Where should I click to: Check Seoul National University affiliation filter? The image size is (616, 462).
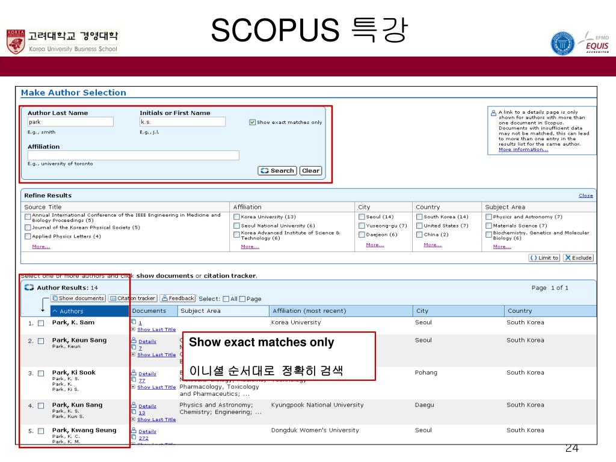point(236,226)
